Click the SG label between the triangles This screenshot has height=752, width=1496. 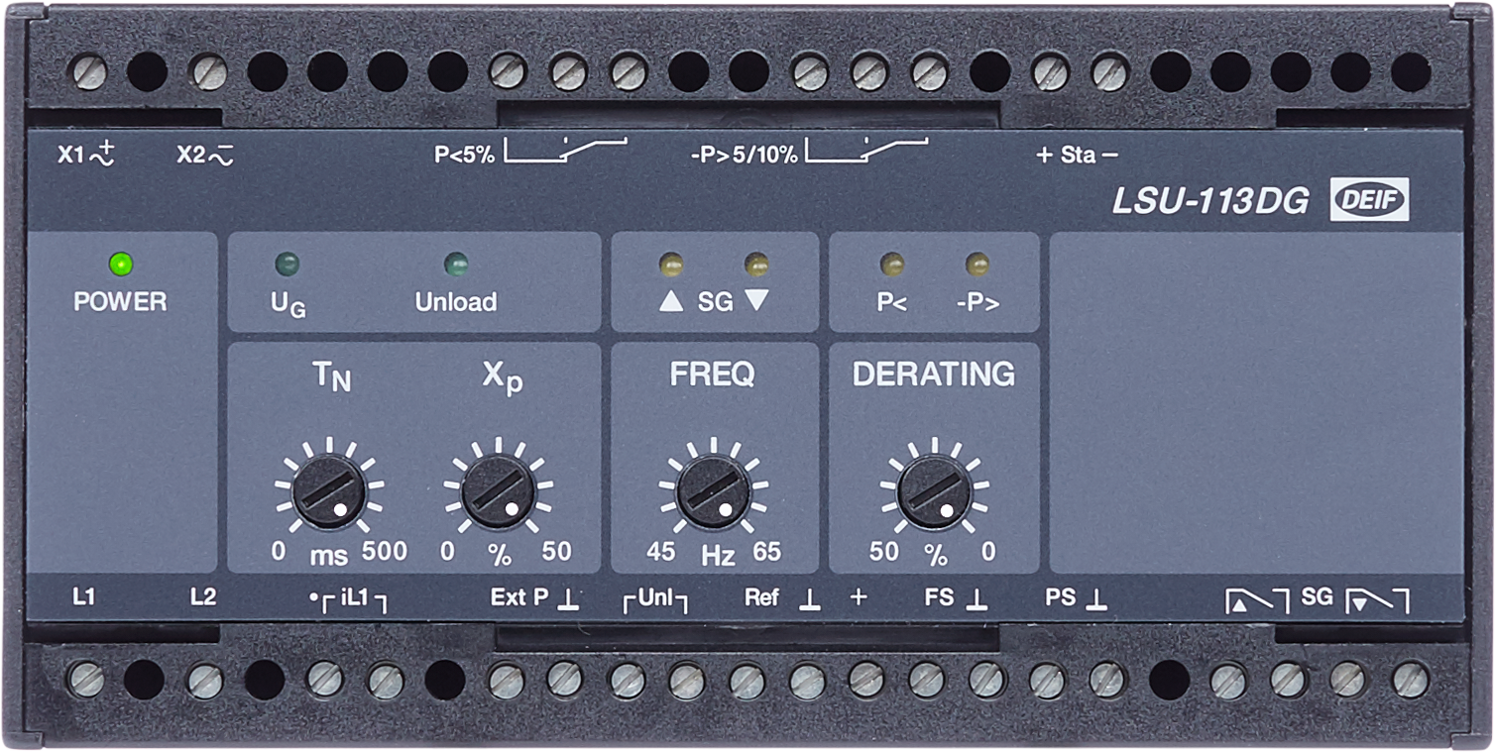click(x=714, y=302)
